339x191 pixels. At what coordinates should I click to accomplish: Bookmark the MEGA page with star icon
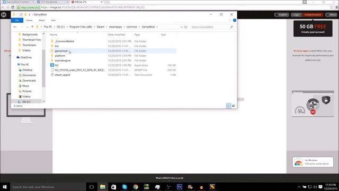click(332, 7)
